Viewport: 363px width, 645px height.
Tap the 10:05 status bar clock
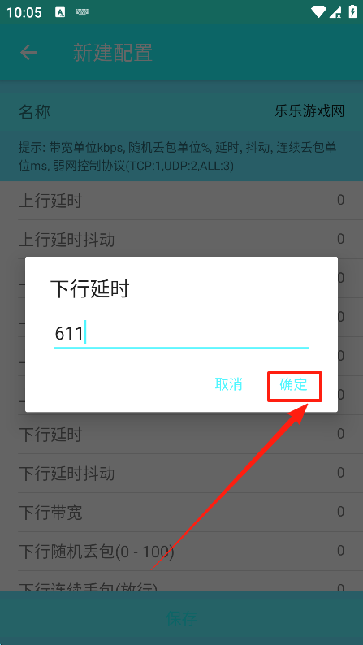pyautogui.click(x=24, y=12)
